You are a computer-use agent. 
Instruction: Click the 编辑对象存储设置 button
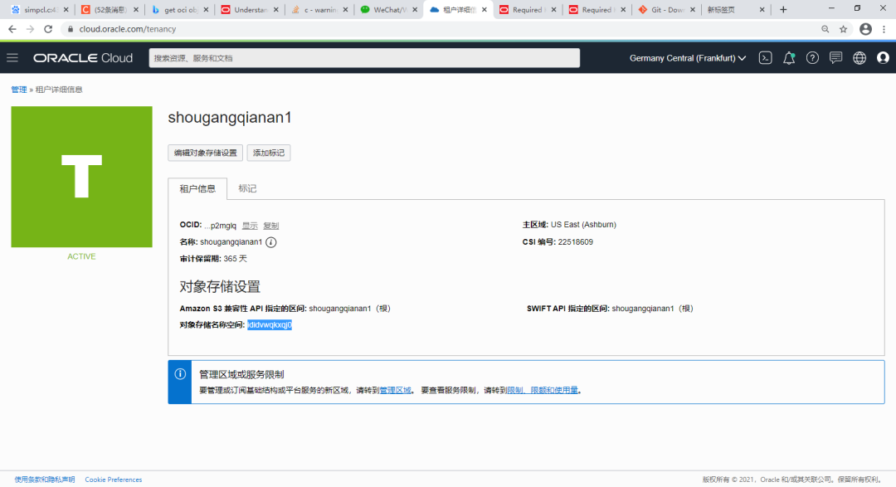click(205, 153)
